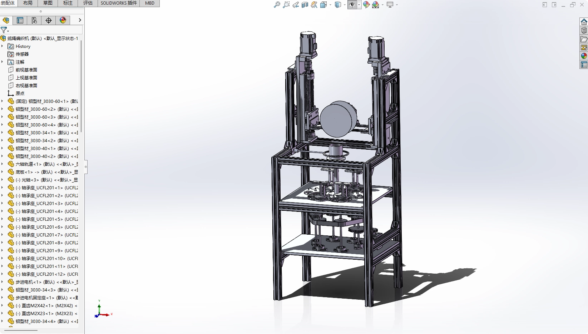This screenshot has width=588, height=334.
Task: Activate the Zoom to Area tool
Action: tap(286, 5)
